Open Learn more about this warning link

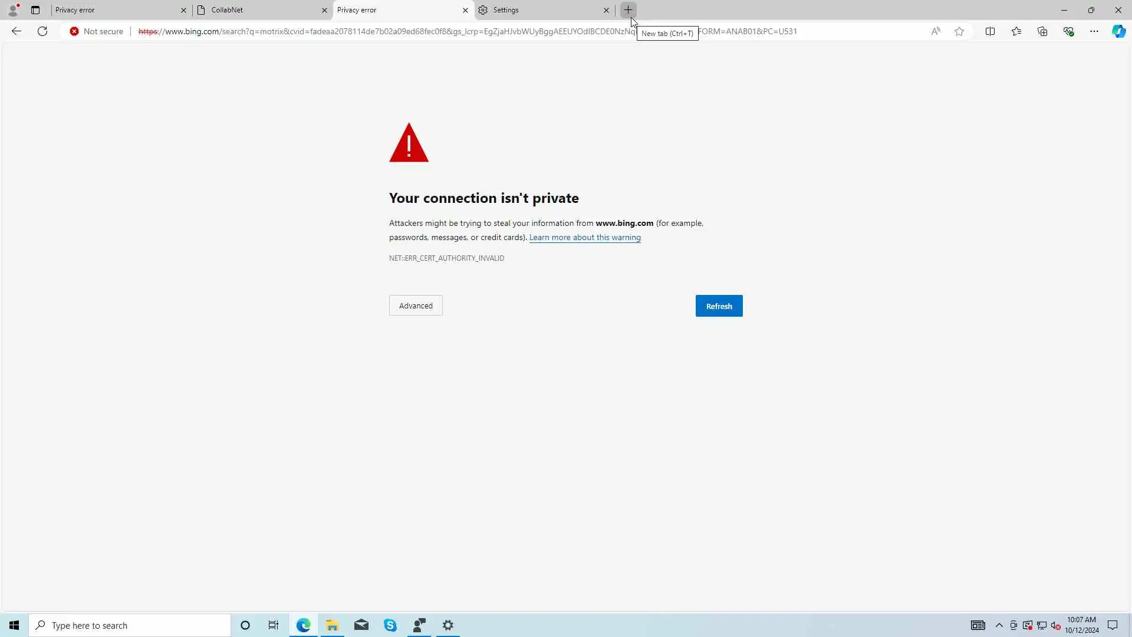[x=585, y=238]
